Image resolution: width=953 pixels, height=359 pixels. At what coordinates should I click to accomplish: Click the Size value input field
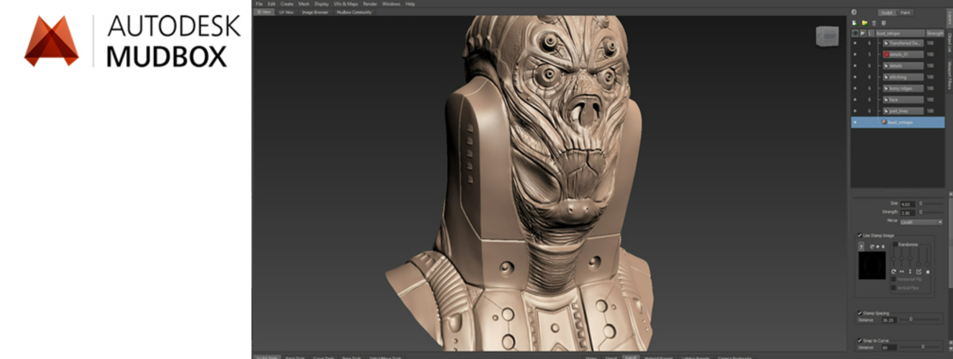click(x=906, y=204)
